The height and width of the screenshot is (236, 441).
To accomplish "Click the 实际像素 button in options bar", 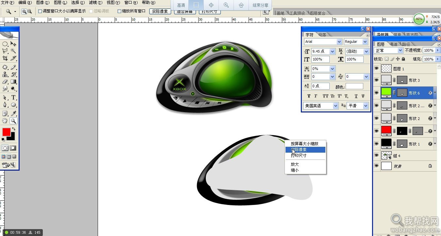I will point(160,11).
